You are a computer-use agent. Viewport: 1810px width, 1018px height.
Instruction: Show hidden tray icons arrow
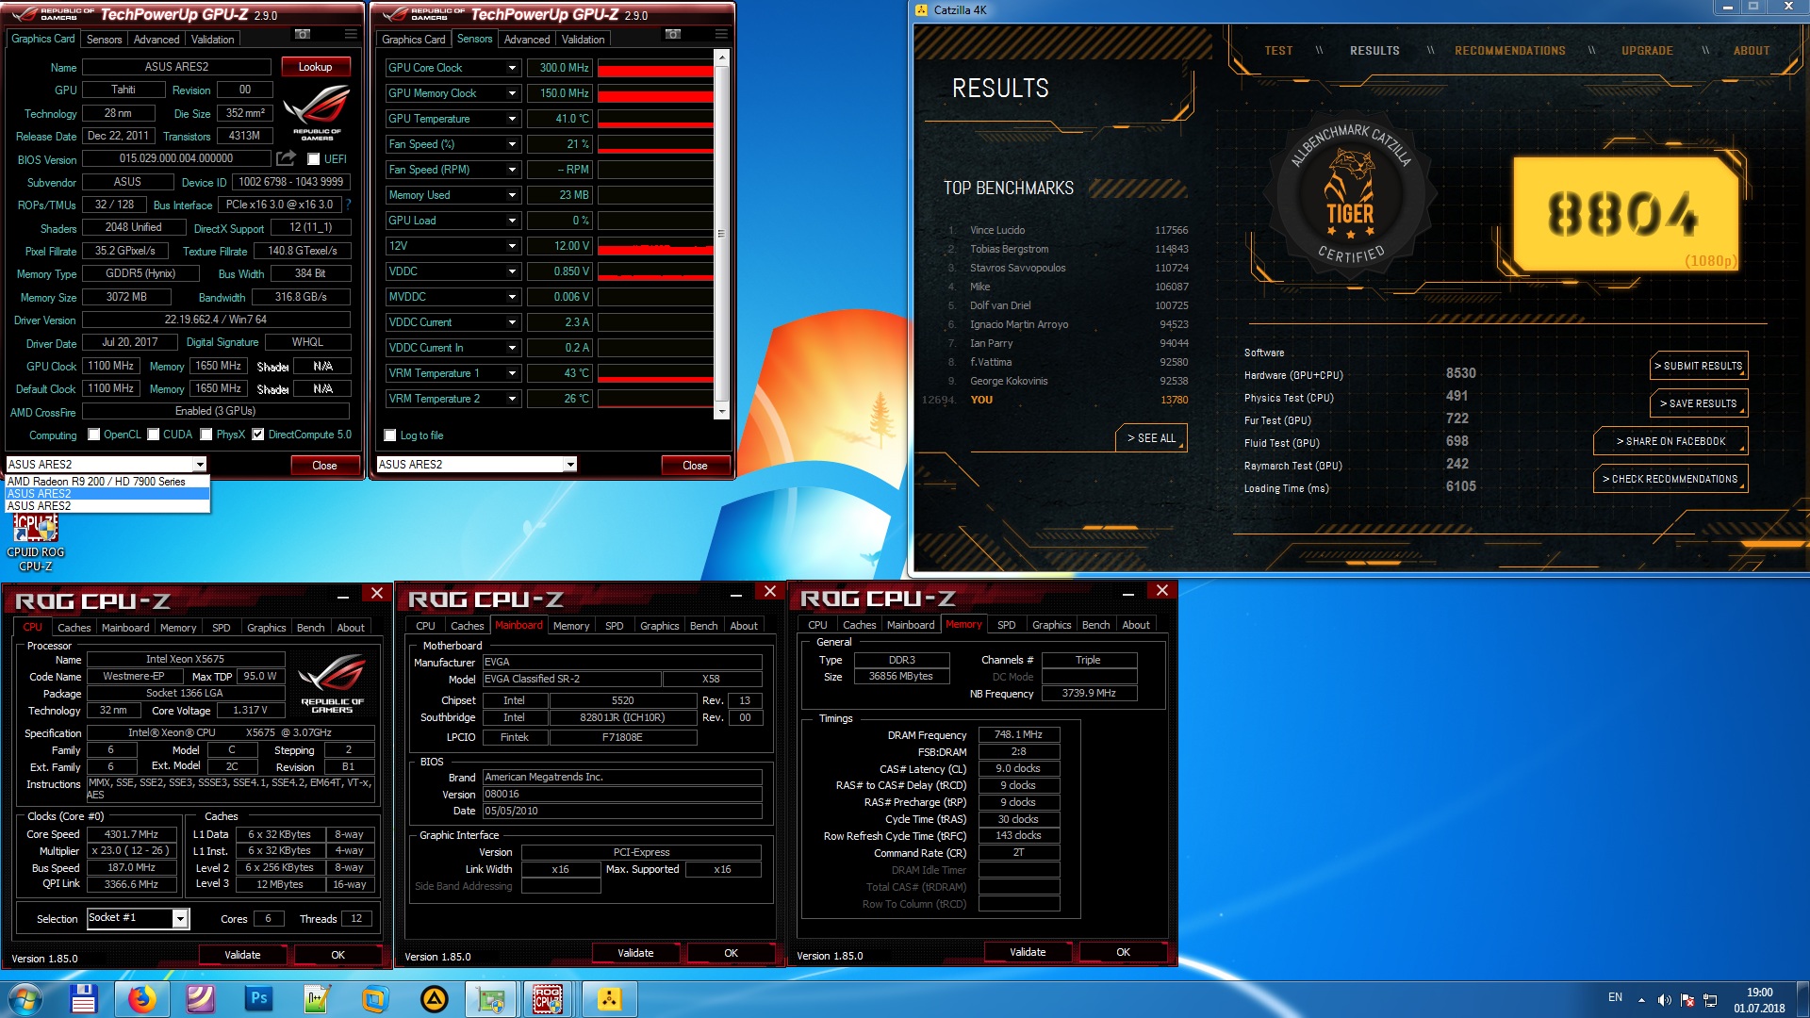click(1641, 1000)
